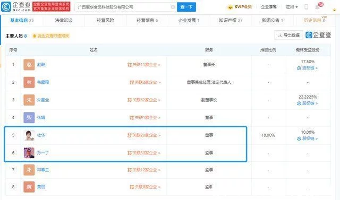Open SVIP会员 membership link
The image size is (340, 200).
240,7
